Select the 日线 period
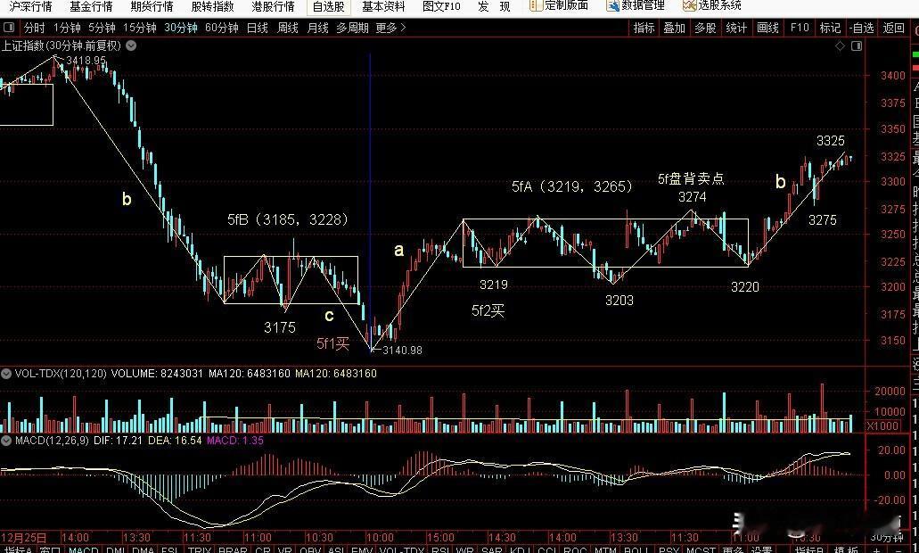 click(258, 28)
